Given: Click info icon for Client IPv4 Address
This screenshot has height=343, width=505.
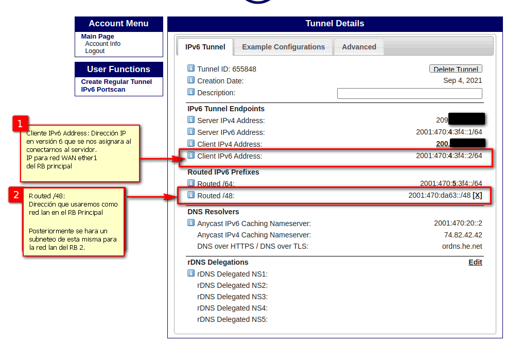Looking at the screenshot, I should [x=191, y=144].
